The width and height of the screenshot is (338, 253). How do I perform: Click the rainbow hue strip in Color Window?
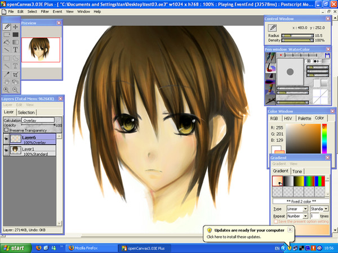tap(324, 138)
